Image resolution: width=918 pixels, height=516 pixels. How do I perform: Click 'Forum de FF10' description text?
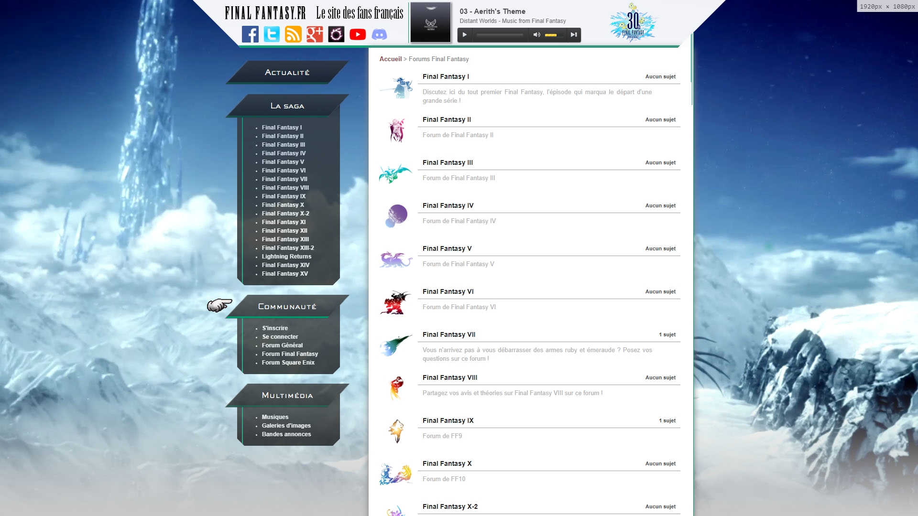click(x=444, y=479)
